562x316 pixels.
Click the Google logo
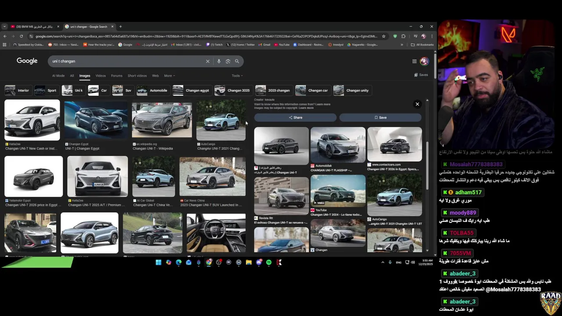(27, 61)
